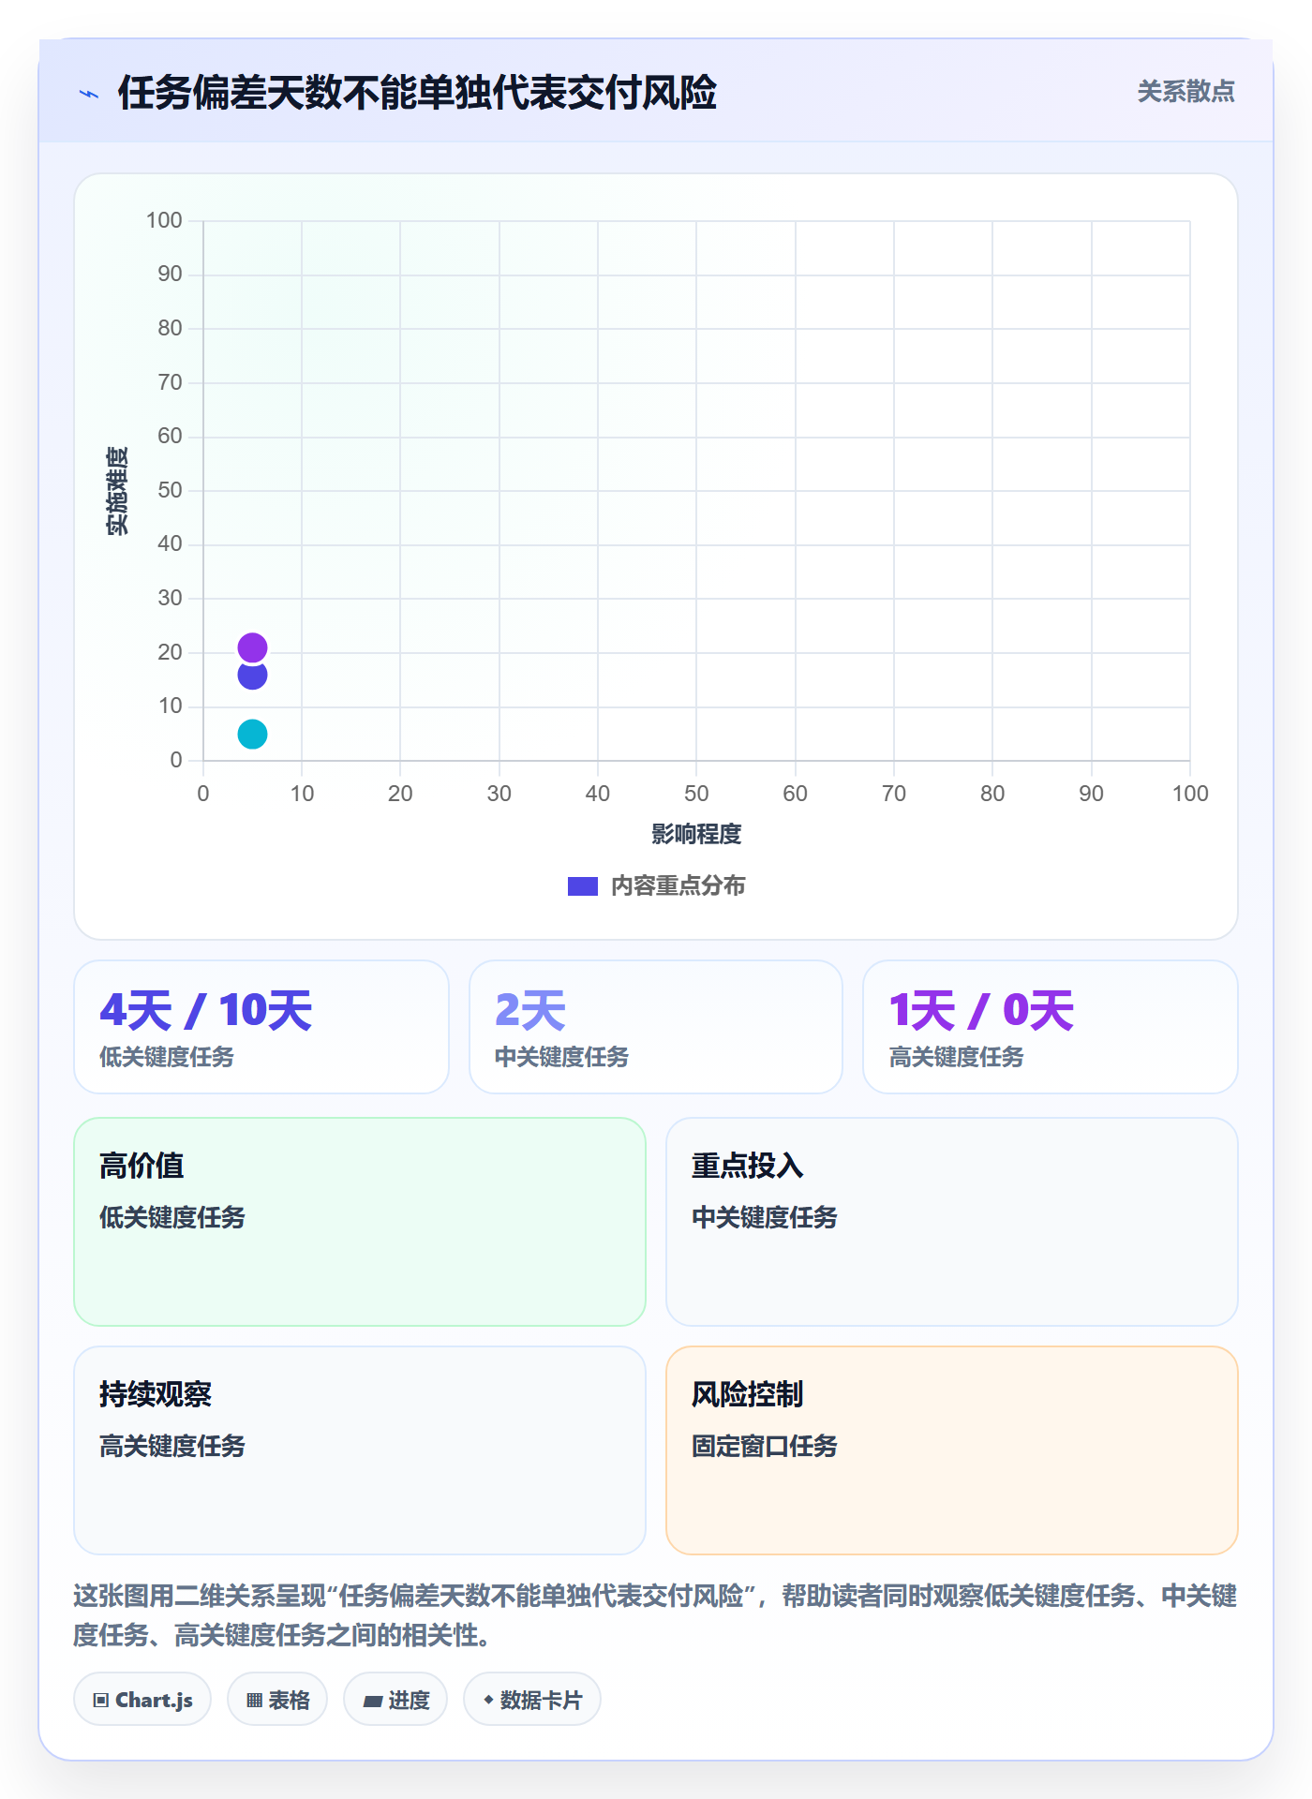The image size is (1312, 1799).
Task: Click the y-axis title 实施难度
Action: point(117,491)
